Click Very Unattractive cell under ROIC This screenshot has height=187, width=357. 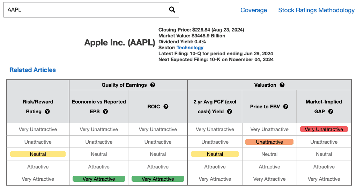point(158,129)
